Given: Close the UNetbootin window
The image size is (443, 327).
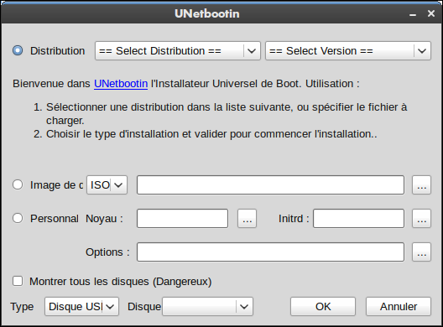Looking at the screenshot, I should [x=431, y=13].
